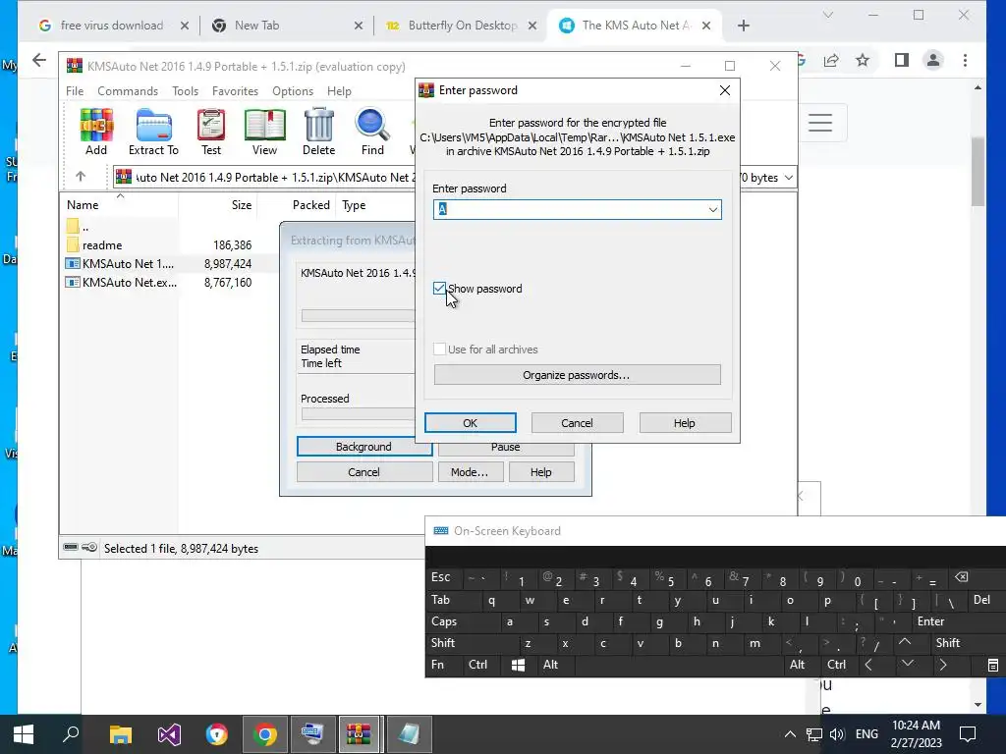Open Visual Studio from taskbar
This screenshot has width=1006, height=754.
(169, 734)
